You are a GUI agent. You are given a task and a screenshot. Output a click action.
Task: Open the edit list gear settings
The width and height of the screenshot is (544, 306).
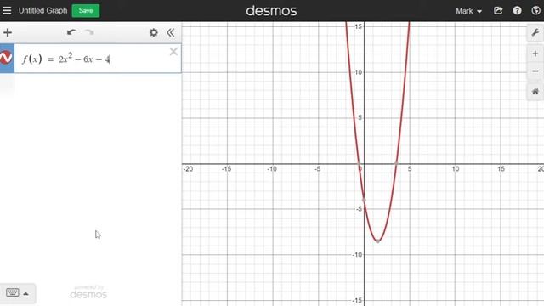coord(153,32)
